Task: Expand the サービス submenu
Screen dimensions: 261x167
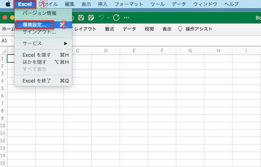Action: 43,43
